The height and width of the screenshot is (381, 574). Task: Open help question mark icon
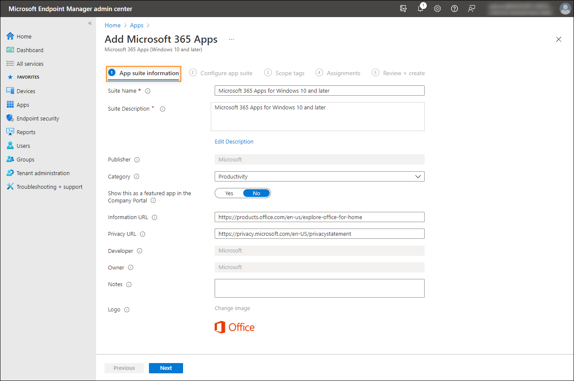click(x=455, y=9)
